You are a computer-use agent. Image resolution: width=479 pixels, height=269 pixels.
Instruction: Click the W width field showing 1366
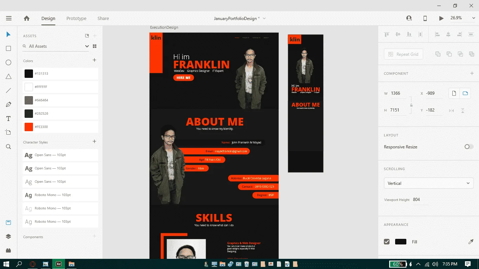click(398, 93)
